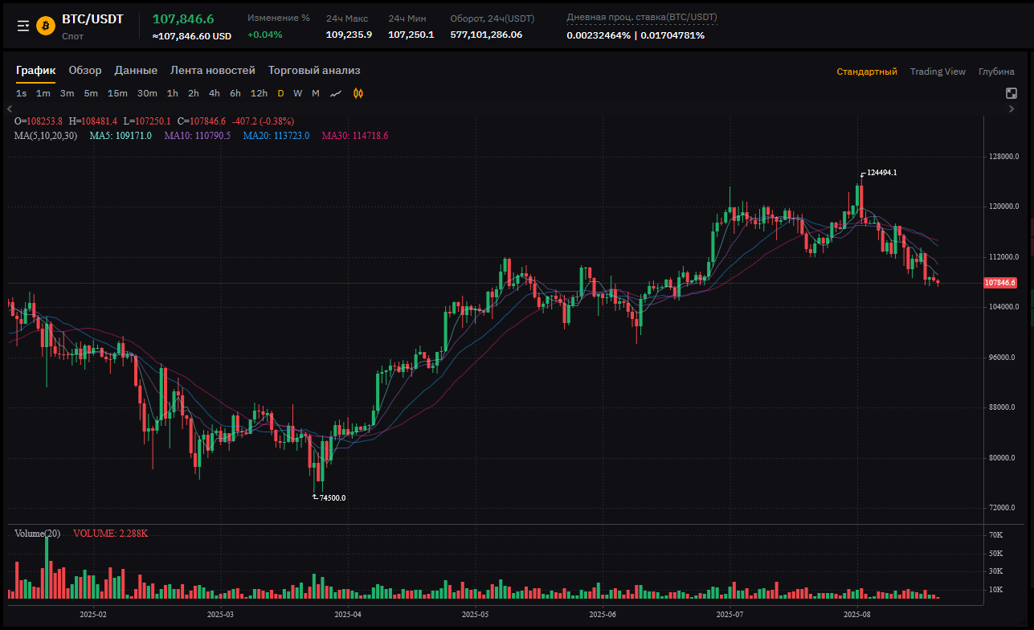1034x630 pixels.
Task: Click the 124494.1 high price marker
Action: point(881,173)
